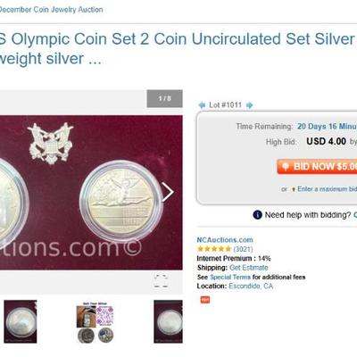This screenshot has height=357, width=357.
Task: Select the third coin thumbnail
Action: (168, 321)
